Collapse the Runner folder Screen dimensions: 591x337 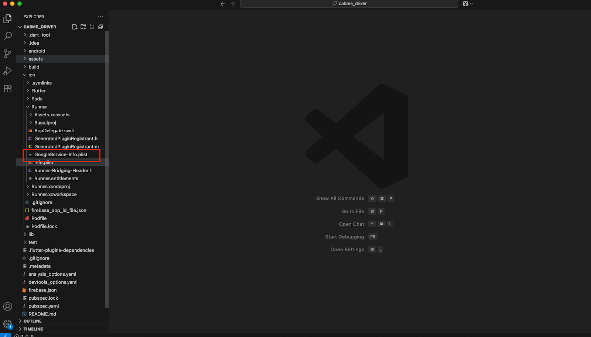coord(39,107)
